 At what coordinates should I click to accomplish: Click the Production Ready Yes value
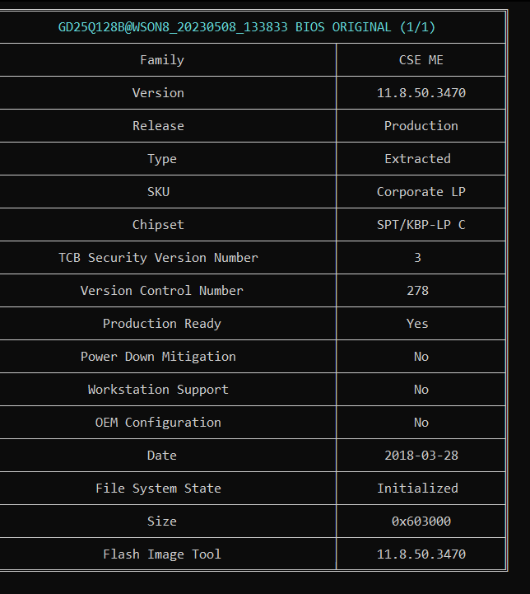(x=417, y=324)
